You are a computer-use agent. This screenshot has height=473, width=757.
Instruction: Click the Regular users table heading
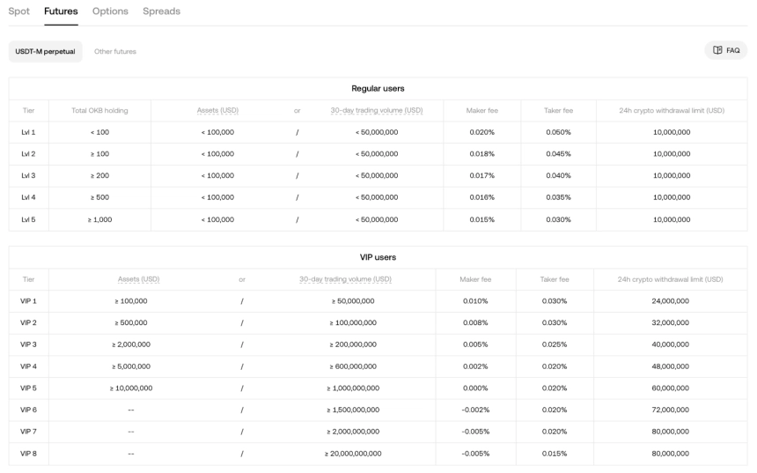click(x=378, y=88)
